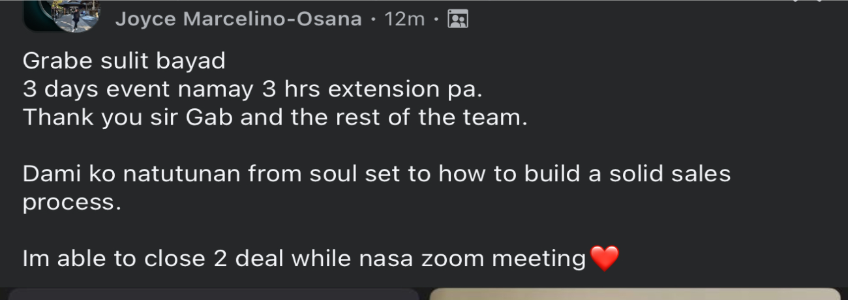This screenshot has height=300, width=848.
Task: Click the "3 days event" sentence
Action: 252,89
